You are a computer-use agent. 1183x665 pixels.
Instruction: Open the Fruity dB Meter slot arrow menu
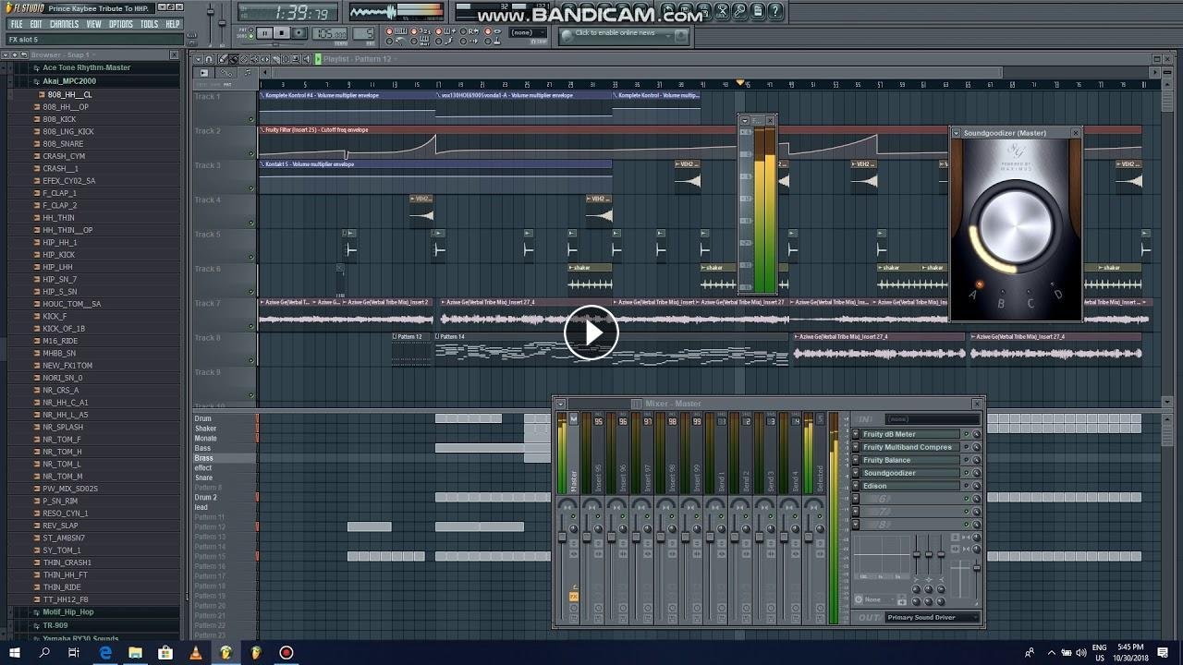click(856, 434)
